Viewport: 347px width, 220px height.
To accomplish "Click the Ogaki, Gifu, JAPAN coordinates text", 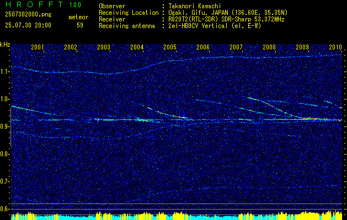I will pos(228,13).
